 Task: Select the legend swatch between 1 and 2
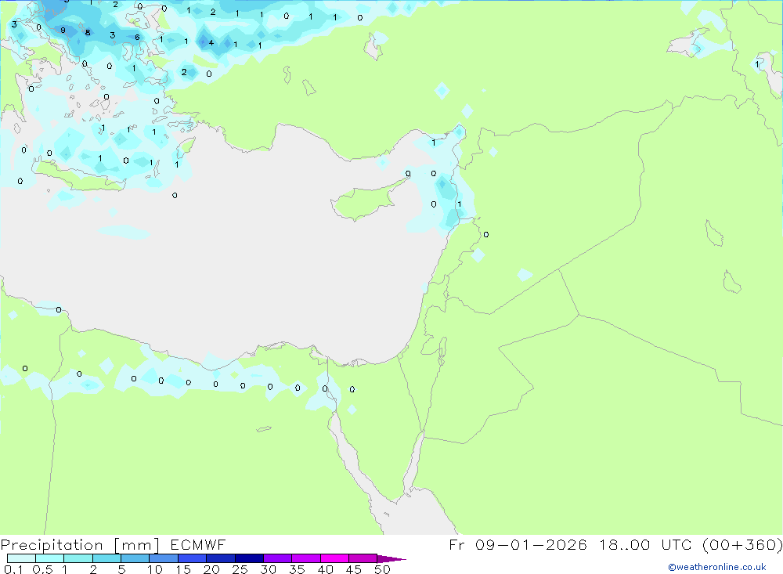coord(78,558)
